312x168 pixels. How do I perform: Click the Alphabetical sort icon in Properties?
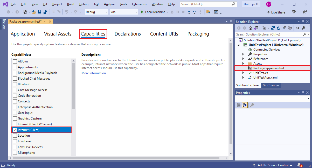coord(245,105)
